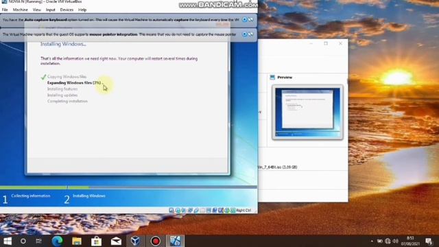Open the taskbar clock and calendar
Screen dimensions: 439x247
410,241
